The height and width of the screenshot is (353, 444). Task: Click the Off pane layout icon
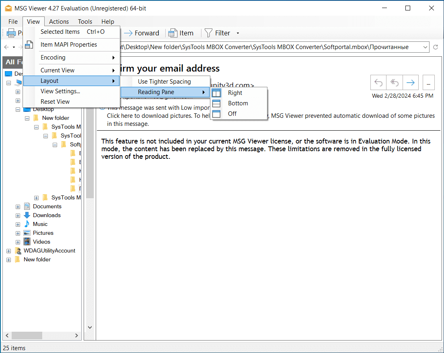(216, 114)
